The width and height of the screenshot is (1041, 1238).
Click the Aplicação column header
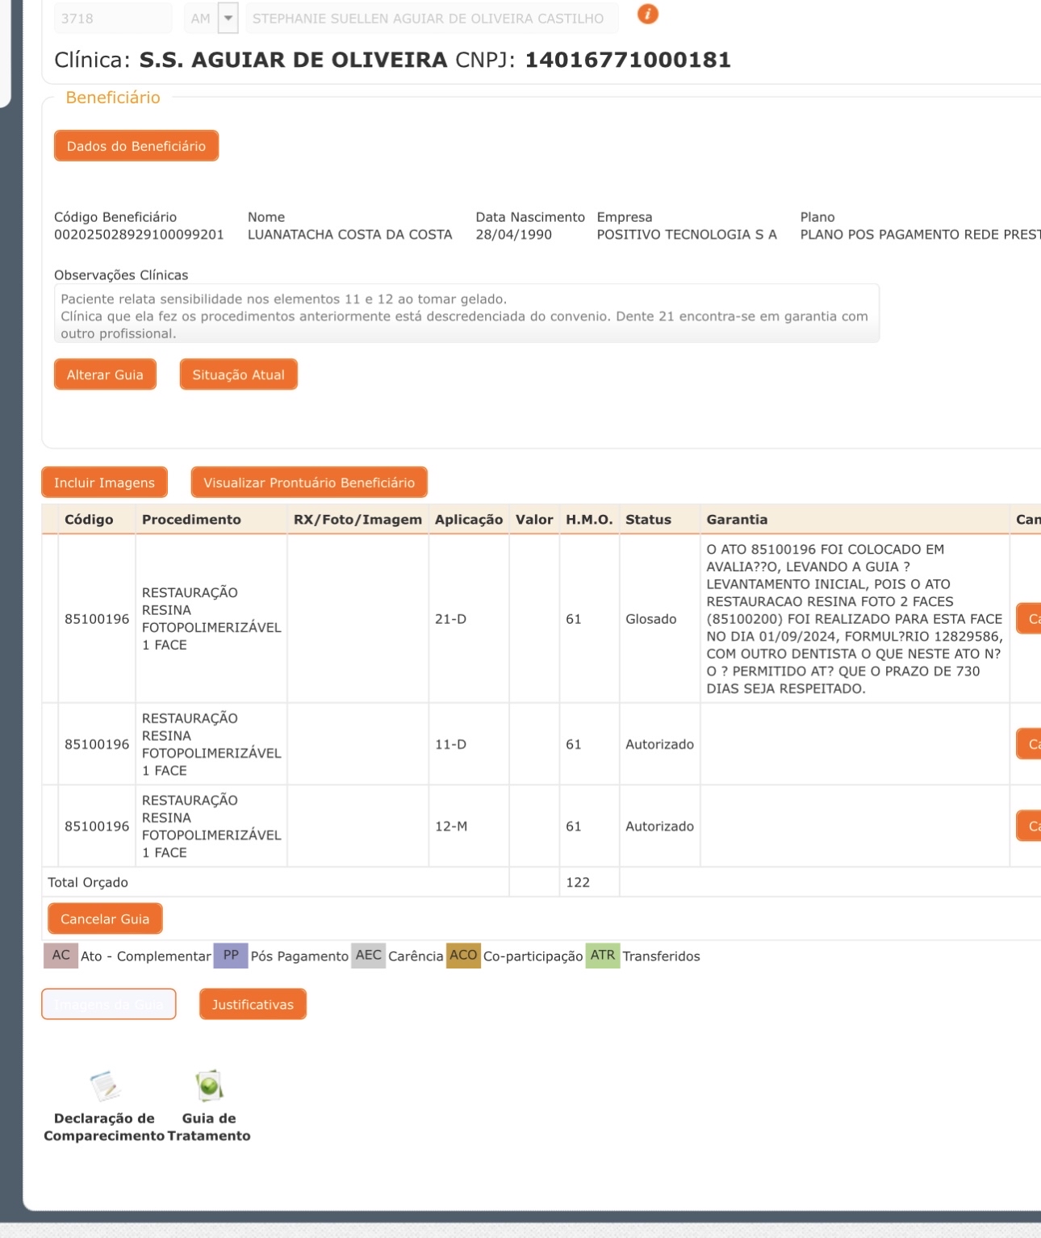tap(469, 520)
